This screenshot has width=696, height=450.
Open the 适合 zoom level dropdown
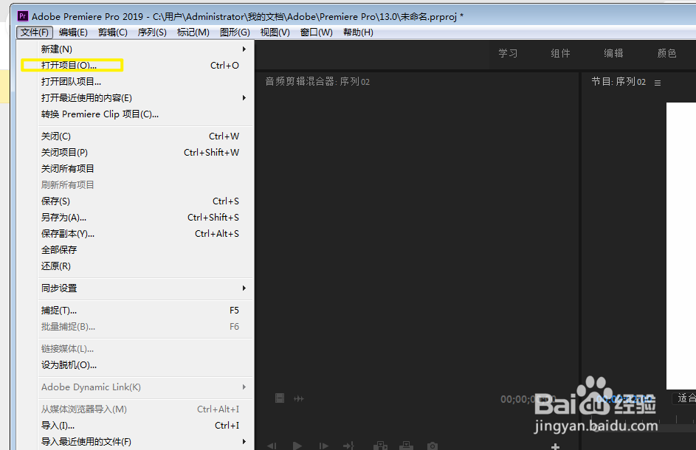(683, 398)
